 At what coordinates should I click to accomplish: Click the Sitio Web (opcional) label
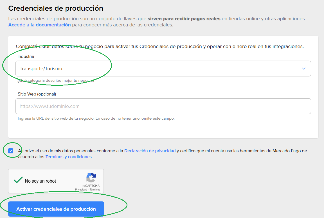click(x=37, y=94)
